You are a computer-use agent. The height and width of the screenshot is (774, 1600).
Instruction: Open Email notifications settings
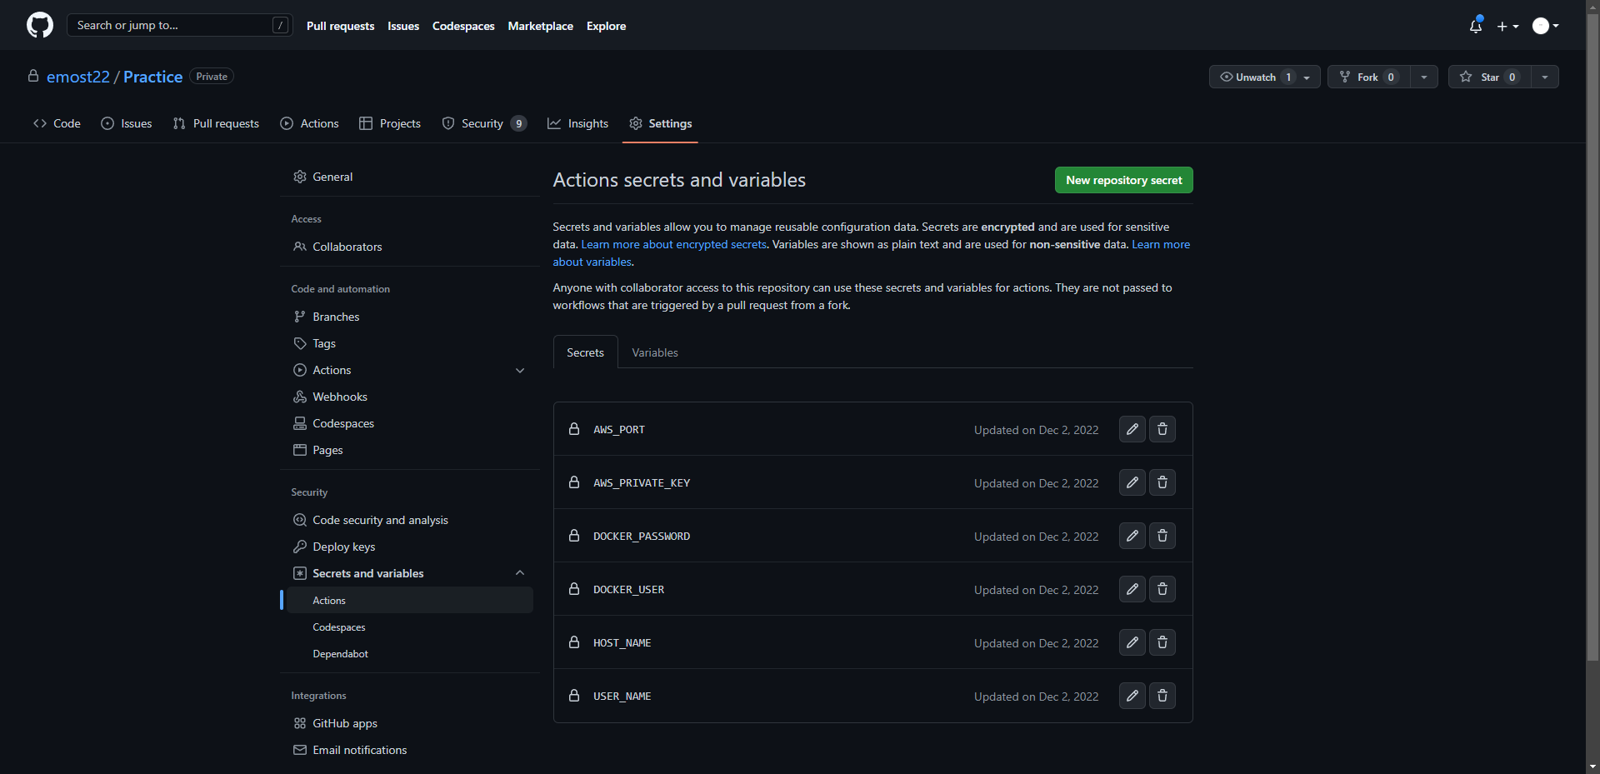pyautogui.click(x=410, y=750)
